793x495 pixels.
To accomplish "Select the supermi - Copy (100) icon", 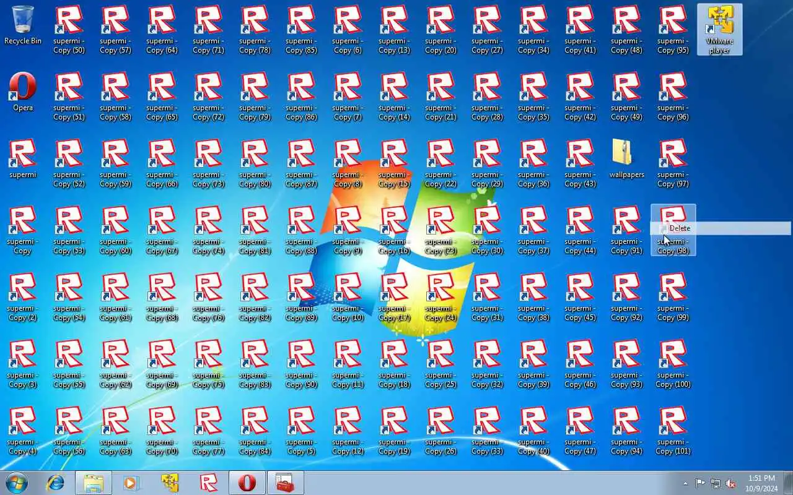I will [673, 363].
